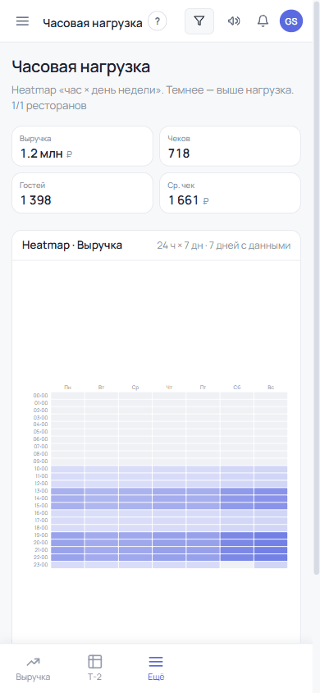Go to Выручка tab in bottom bar

click(33, 668)
